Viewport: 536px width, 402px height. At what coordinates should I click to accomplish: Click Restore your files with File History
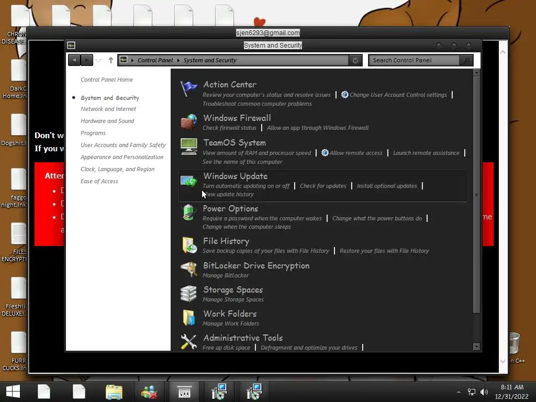384,251
